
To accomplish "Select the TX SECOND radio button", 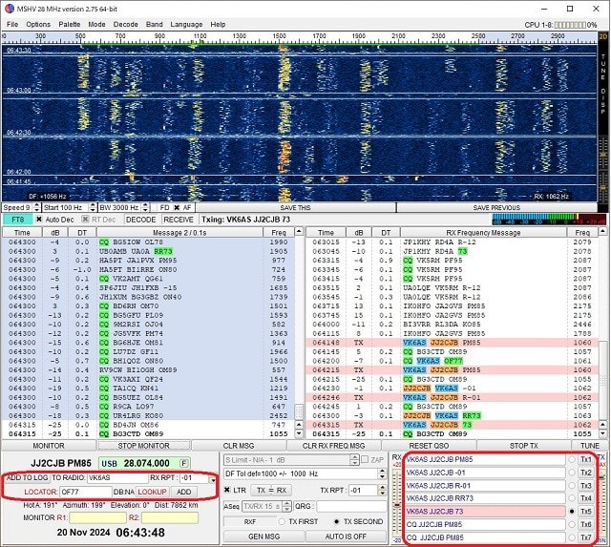I will pos(336,521).
